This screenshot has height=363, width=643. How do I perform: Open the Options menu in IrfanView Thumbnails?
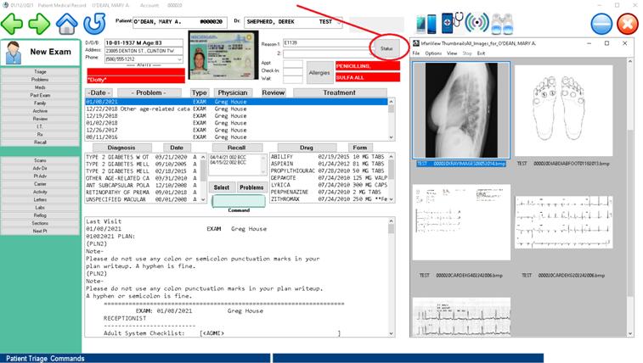click(433, 53)
